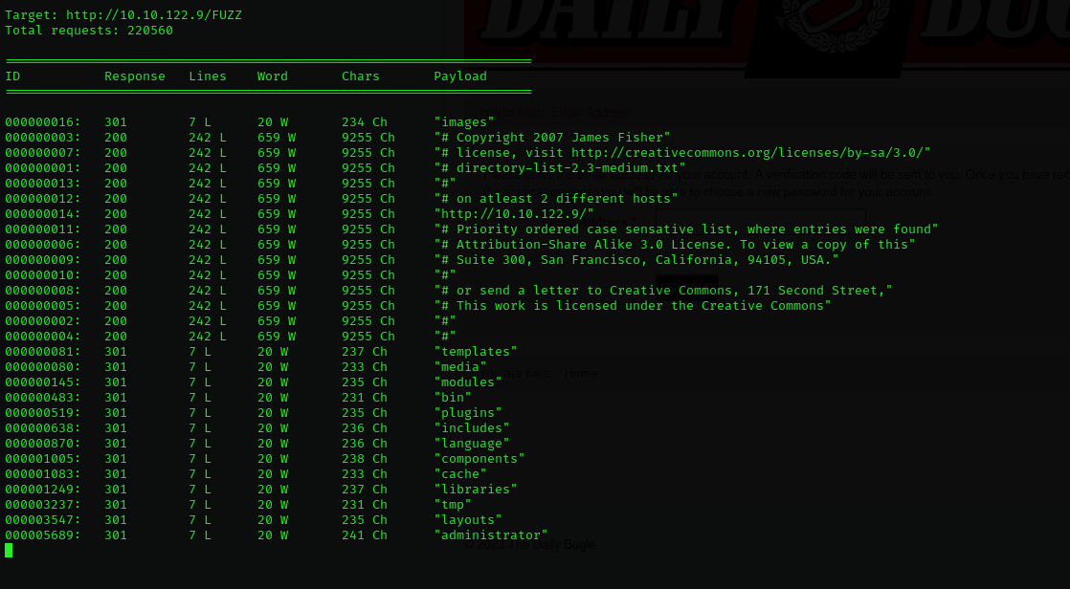Select the "administrator" payload result

491,535
